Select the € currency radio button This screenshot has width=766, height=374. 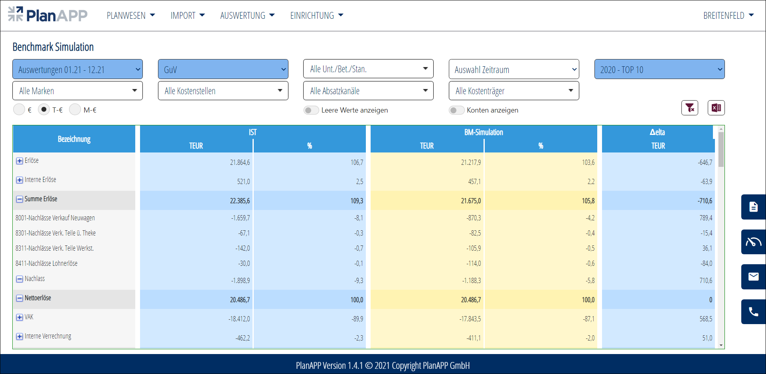19,109
